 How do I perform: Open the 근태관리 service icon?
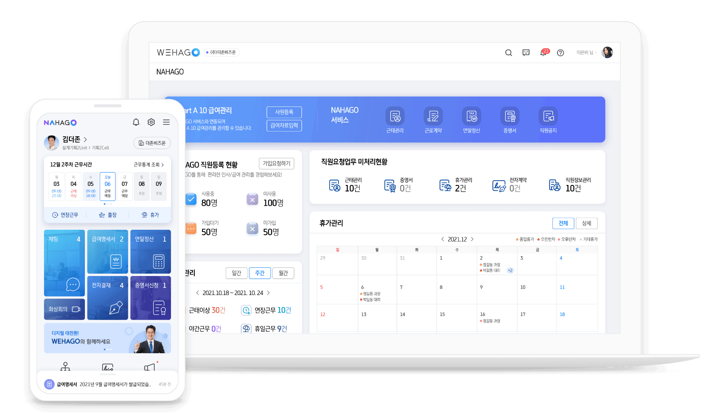pyautogui.click(x=395, y=116)
